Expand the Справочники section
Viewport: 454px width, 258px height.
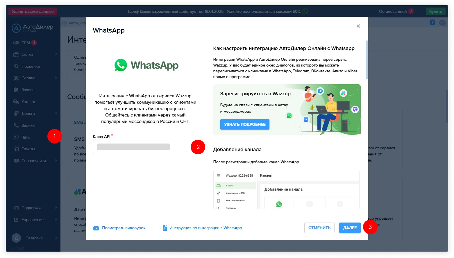pyautogui.click(x=56, y=161)
